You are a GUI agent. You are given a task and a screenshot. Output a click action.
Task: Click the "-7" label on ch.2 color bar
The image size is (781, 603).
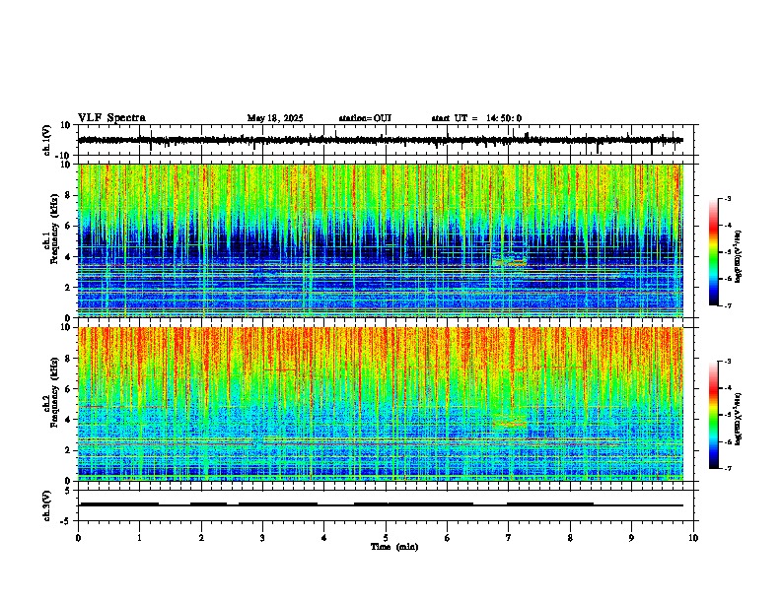(727, 469)
